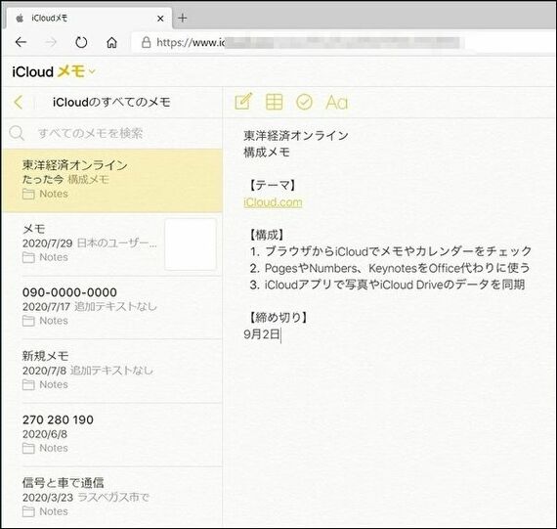Click the padlock site info icon
The image size is (557, 529).
[x=146, y=42]
